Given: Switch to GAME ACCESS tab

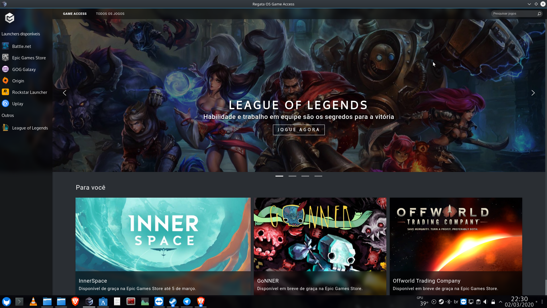Looking at the screenshot, I should (x=75, y=14).
